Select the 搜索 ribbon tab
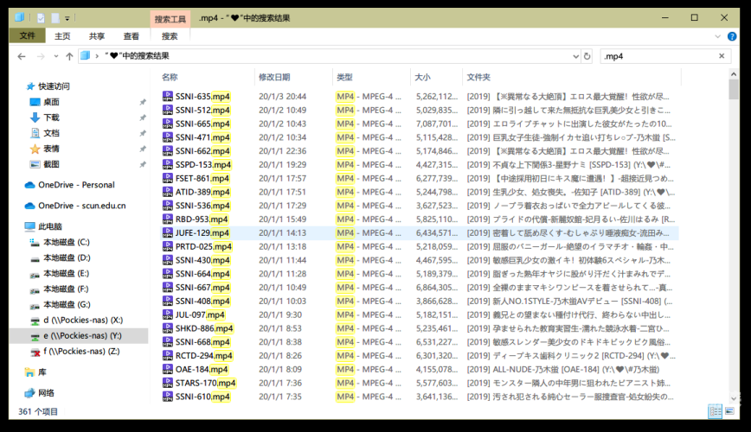The image size is (751, 432). click(x=170, y=36)
